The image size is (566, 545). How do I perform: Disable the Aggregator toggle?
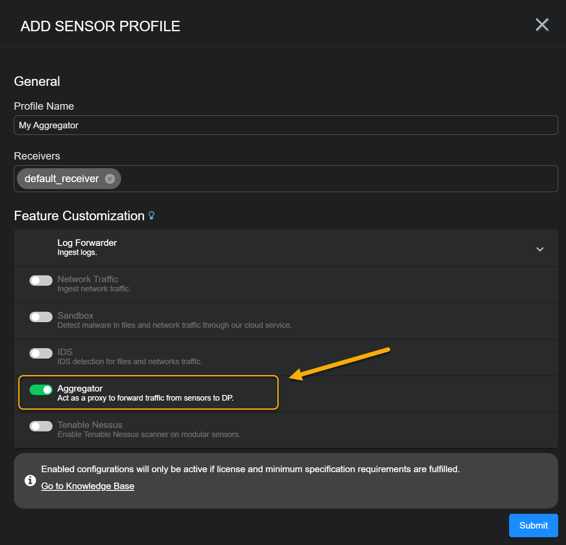[x=41, y=390]
